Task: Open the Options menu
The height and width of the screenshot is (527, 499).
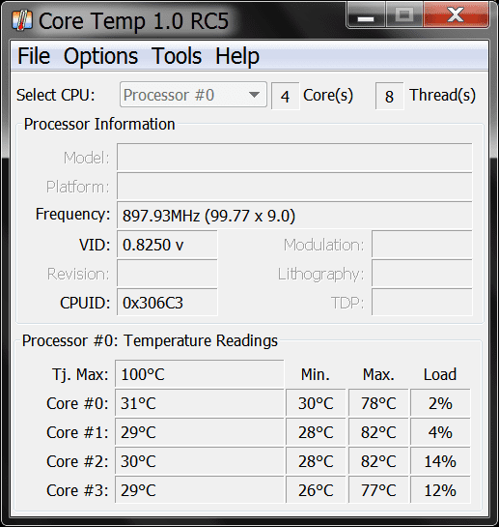Action: pyautogui.click(x=100, y=56)
